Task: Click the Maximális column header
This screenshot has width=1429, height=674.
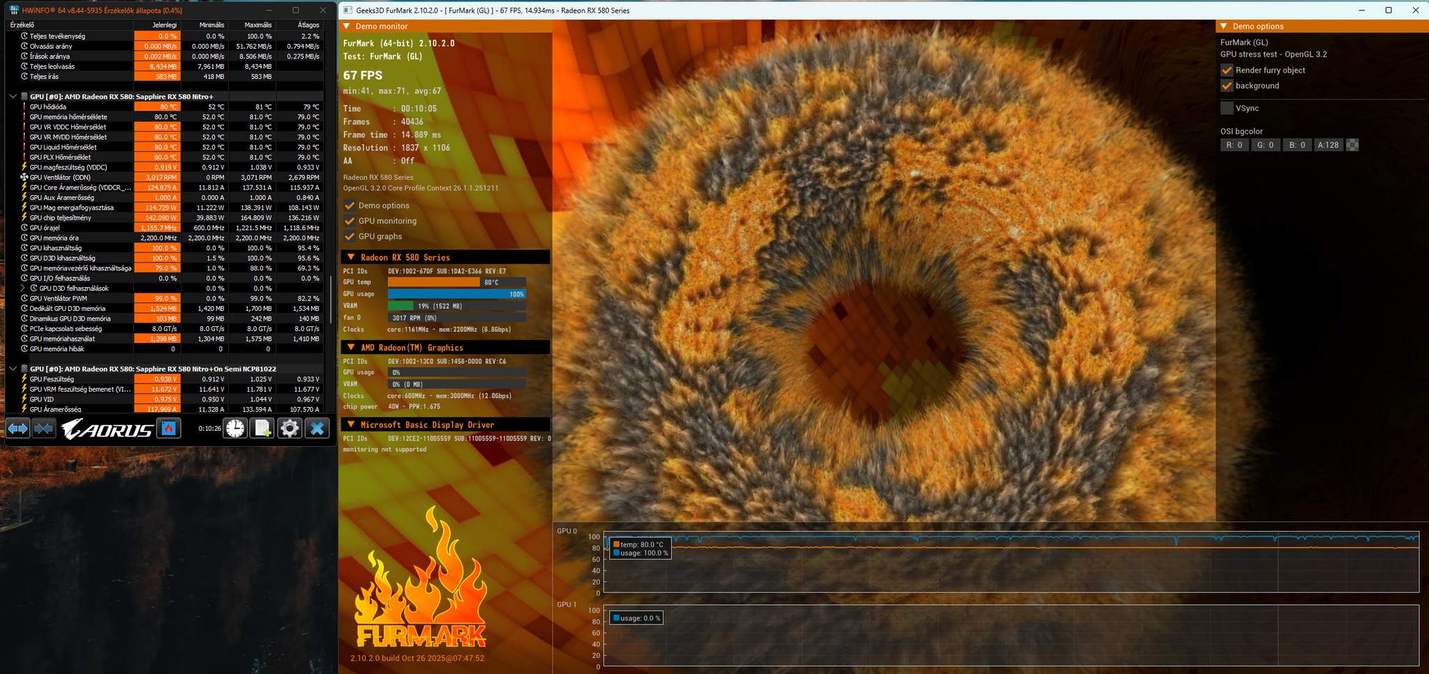Action: [x=251, y=25]
